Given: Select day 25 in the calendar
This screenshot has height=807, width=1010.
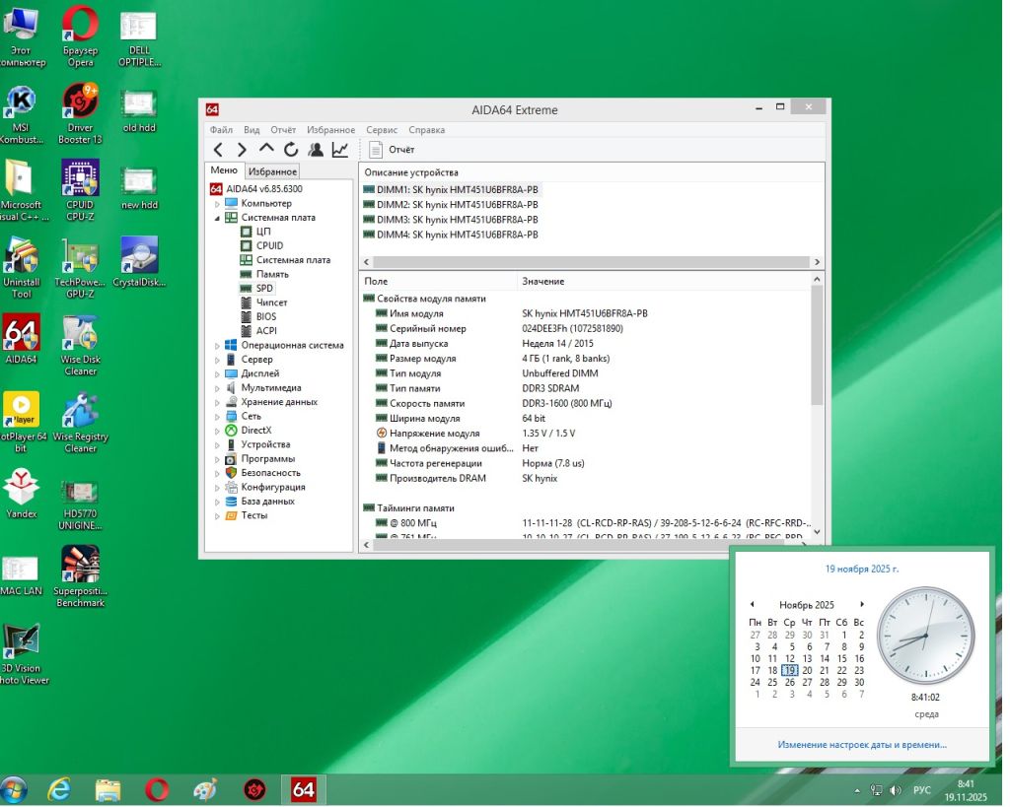Looking at the screenshot, I should [772, 682].
